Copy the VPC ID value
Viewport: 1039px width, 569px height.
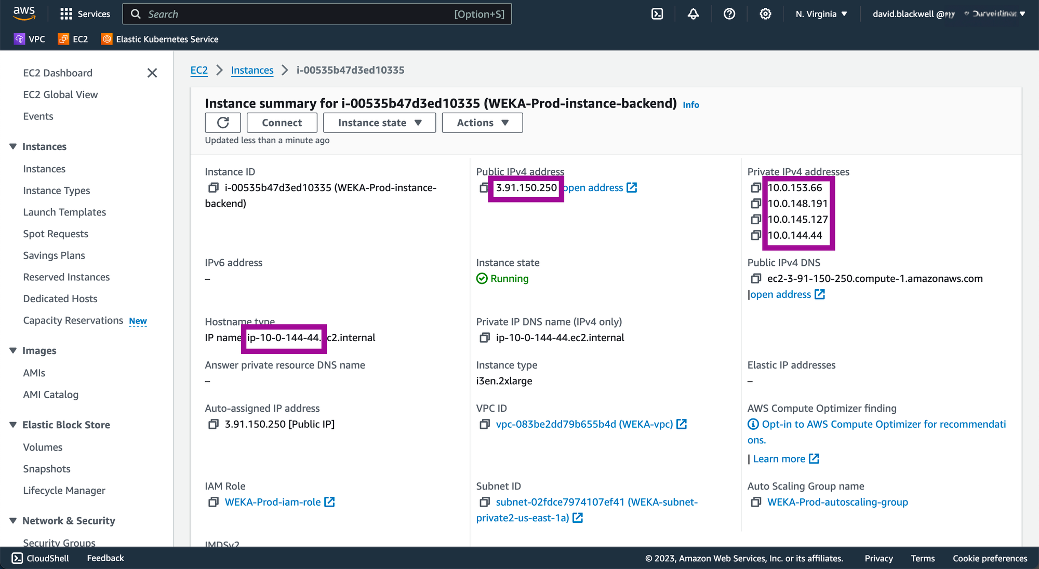click(484, 424)
